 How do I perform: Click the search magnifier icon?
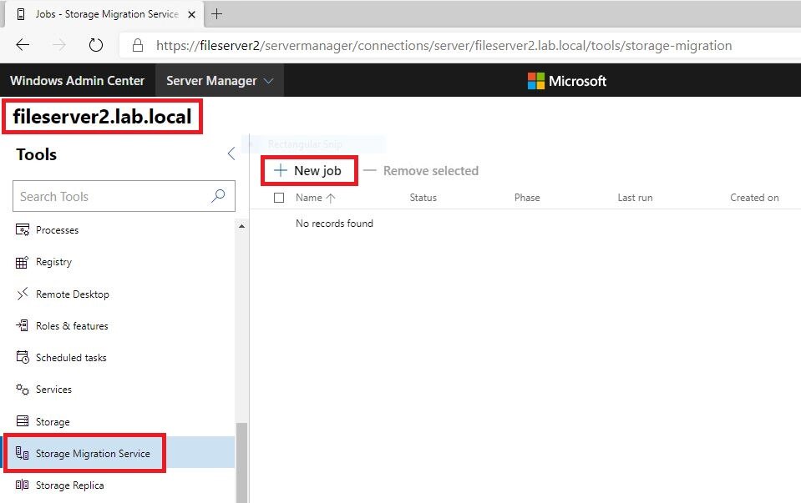coord(218,196)
